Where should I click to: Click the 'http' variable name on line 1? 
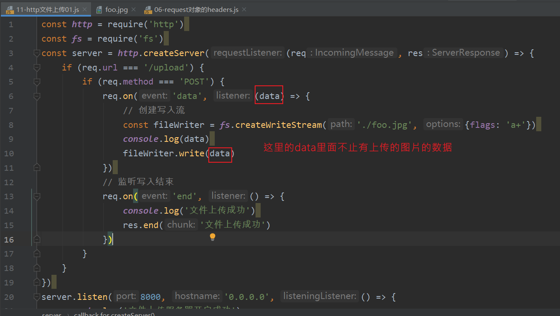[82, 25]
